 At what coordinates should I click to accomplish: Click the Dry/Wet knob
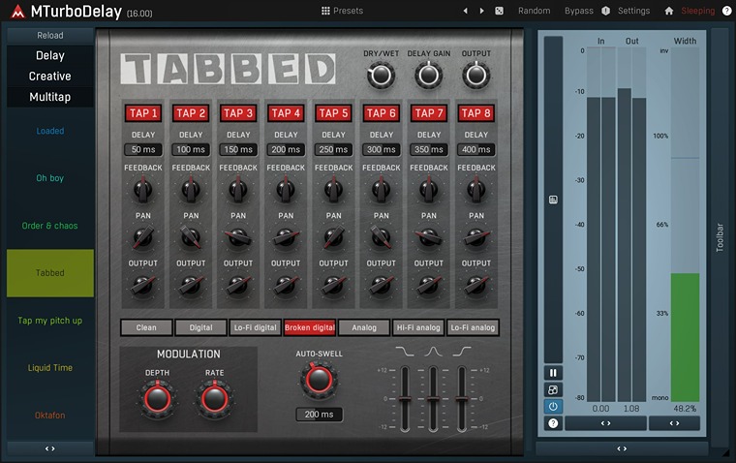(x=381, y=75)
